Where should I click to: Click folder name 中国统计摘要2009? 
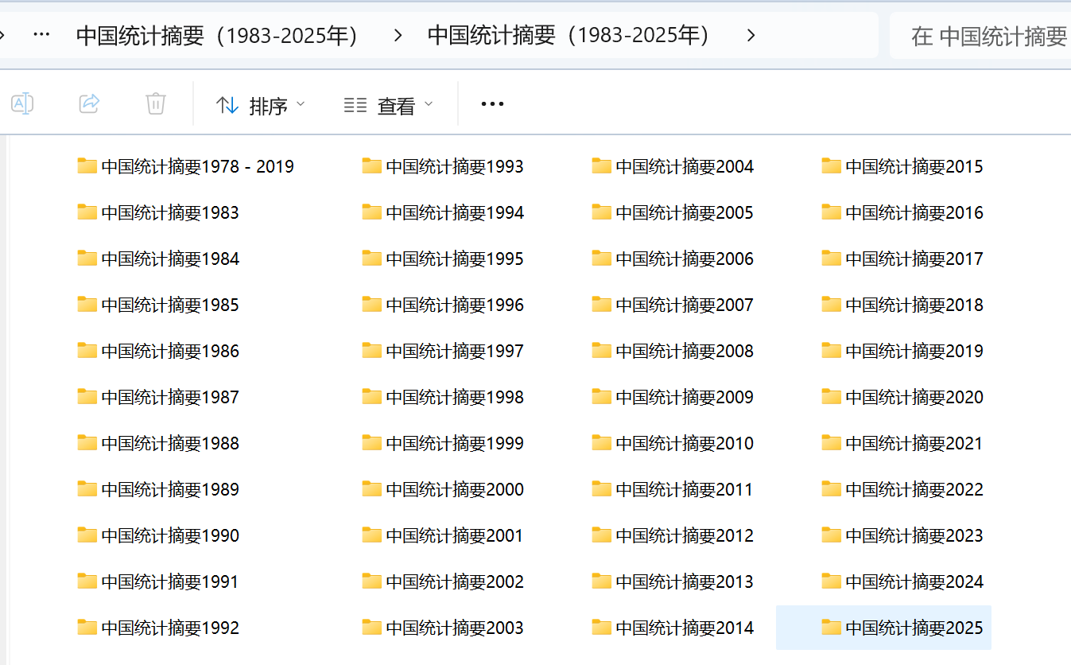685,397
